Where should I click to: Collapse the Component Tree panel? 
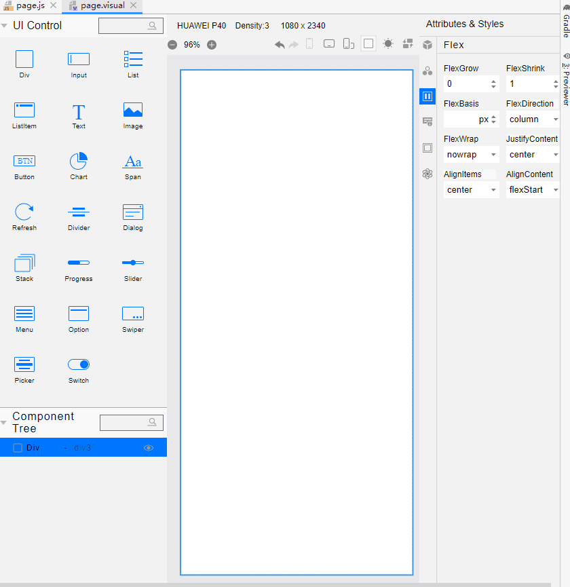click(4, 423)
